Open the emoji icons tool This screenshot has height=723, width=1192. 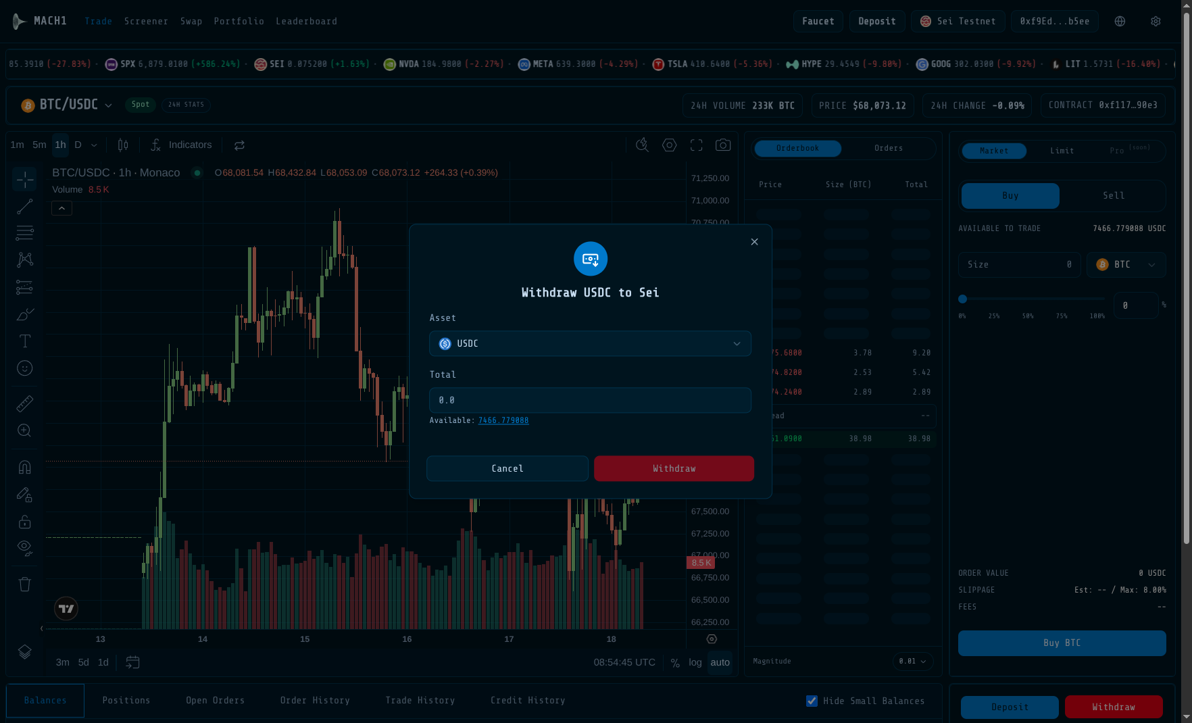click(x=25, y=368)
